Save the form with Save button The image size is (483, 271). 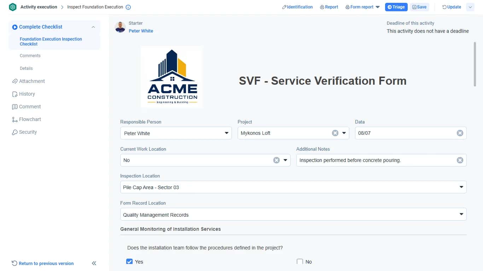point(419,7)
